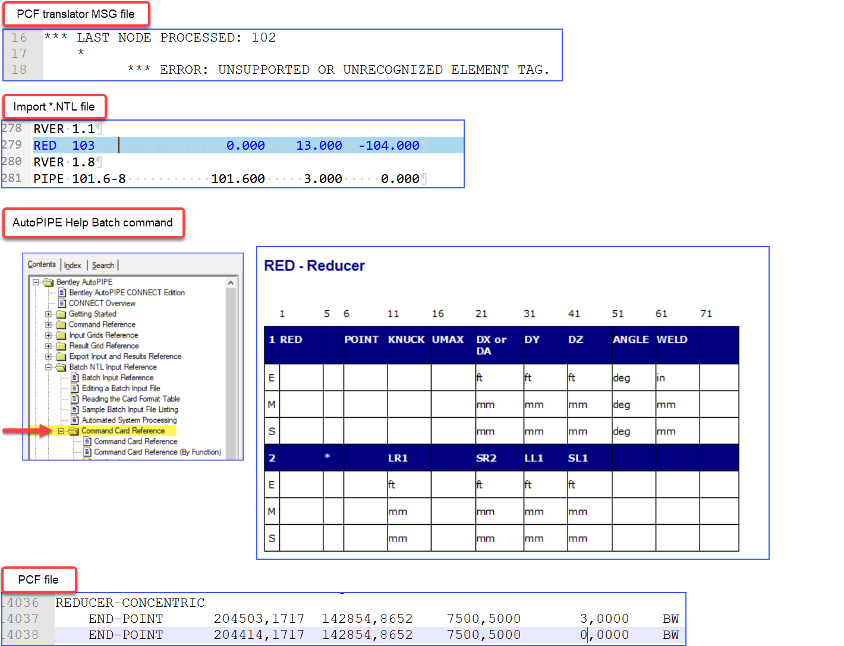
Task: Select the Contents tab
Action: point(42,264)
